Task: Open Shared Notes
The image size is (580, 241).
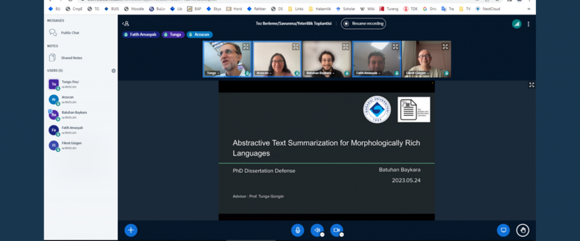Action: click(71, 58)
